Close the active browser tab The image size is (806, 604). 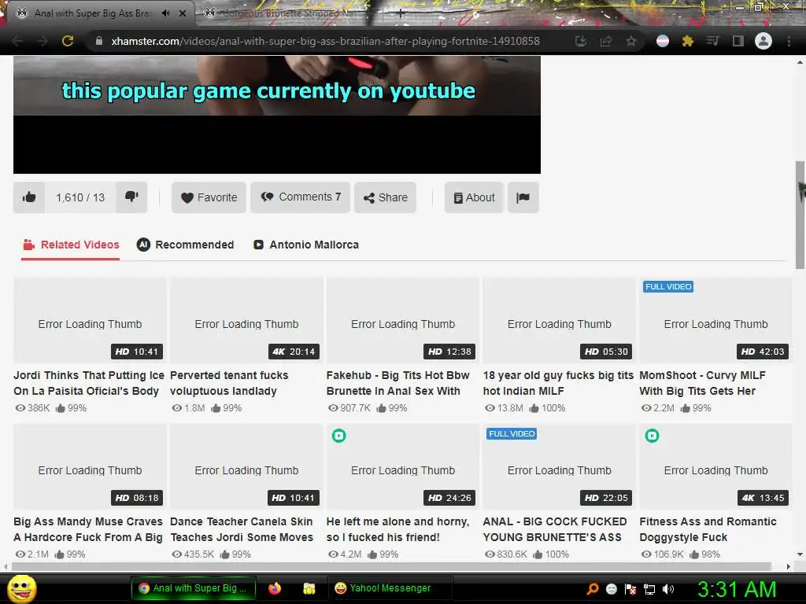click(183, 13)
